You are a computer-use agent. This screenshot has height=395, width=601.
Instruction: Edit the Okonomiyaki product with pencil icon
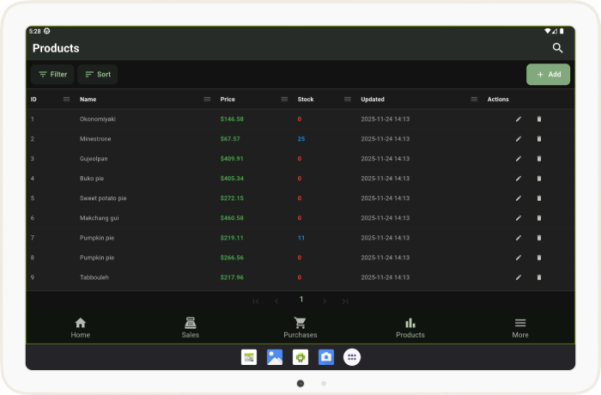519,118
